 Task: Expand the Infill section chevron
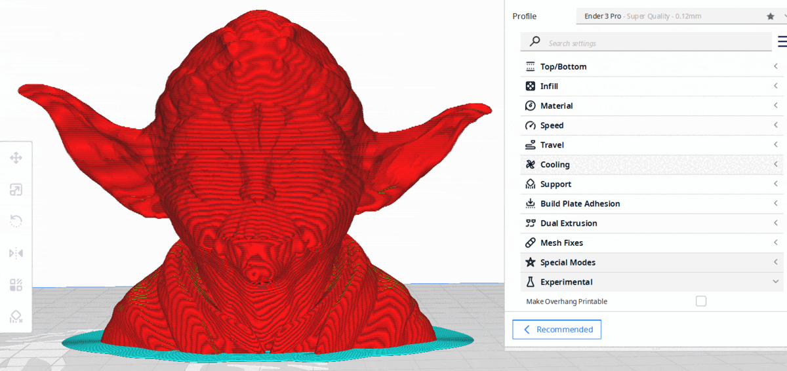point(776,87)
